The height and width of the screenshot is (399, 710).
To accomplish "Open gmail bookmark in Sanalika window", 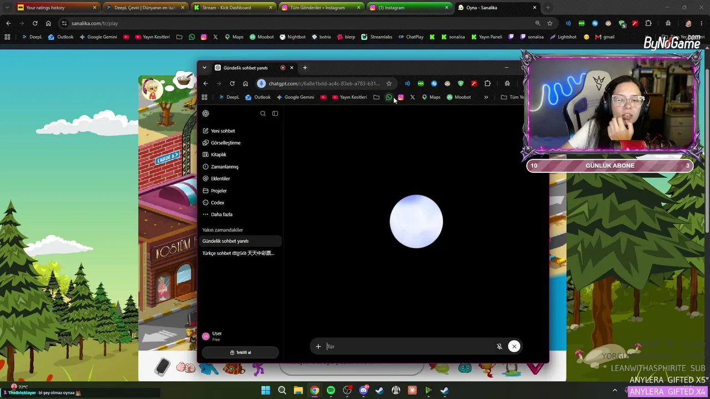I will click(605, 37).
